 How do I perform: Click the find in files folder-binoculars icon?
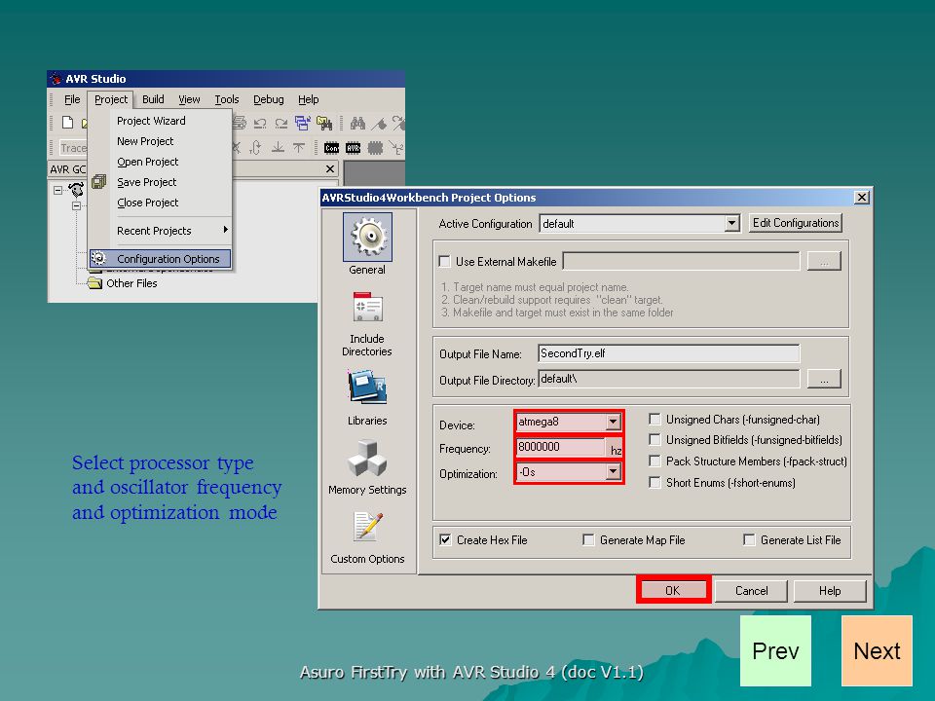pos(324,123)
